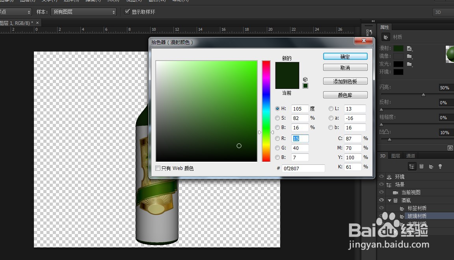Pick a color in the green saturation field

(207, 111)
